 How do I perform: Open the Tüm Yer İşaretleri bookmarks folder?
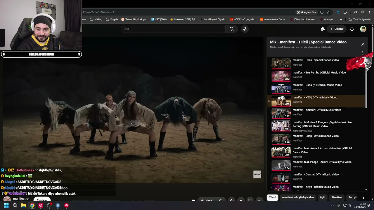tap(360, 20)
